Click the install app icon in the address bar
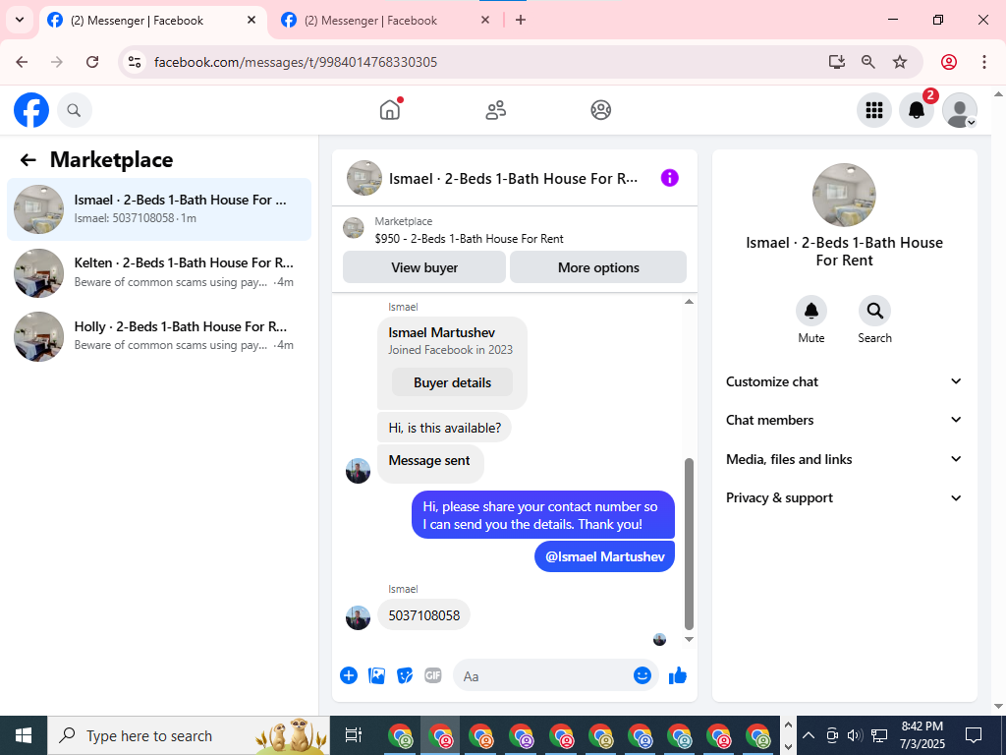The height and width of the screenshot is (755, 1006). tap(837, 62)
